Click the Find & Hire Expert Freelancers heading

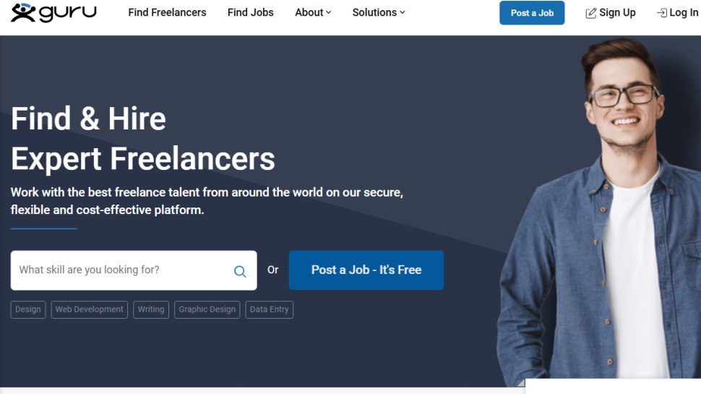pos(142,139)
